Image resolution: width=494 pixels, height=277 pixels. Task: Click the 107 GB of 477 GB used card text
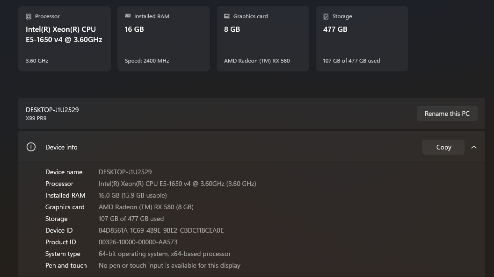(x=352, y=61)
